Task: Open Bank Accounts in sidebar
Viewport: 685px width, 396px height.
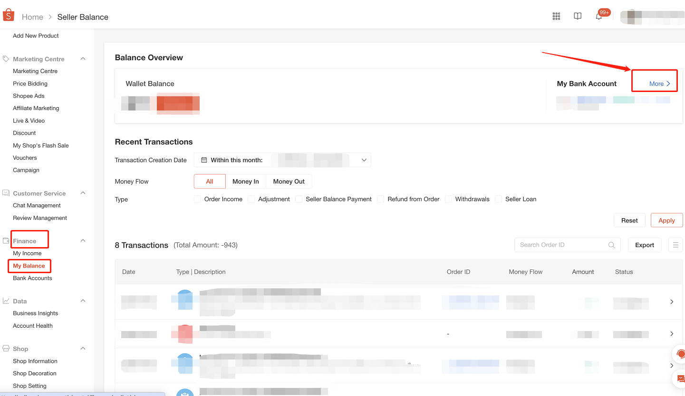Action: 32,278
